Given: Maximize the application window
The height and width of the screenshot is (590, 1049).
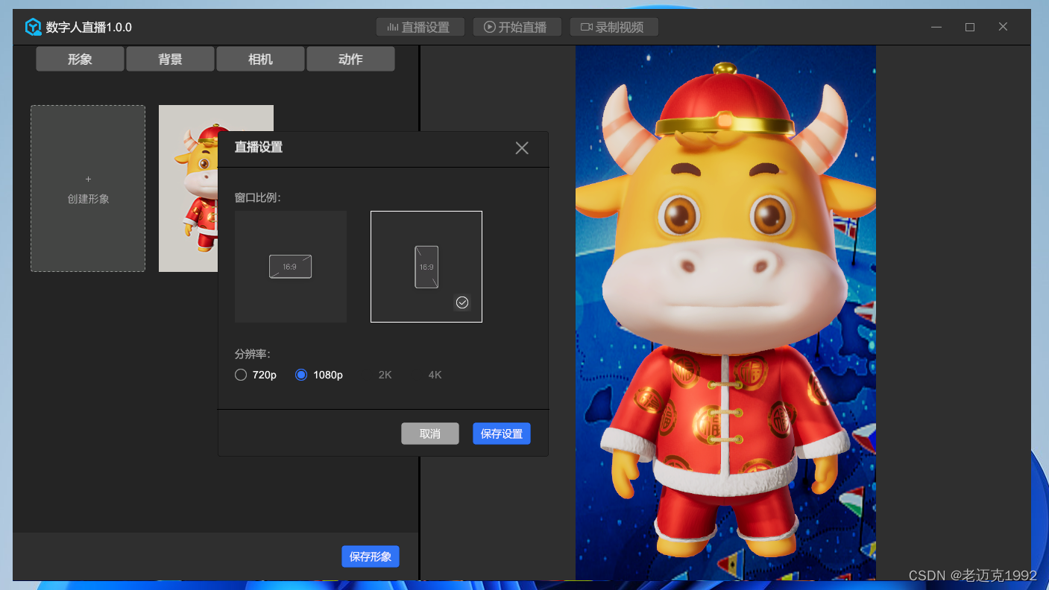Looking at the screenshot, I should pyautogui.click(x=970, y=27).
